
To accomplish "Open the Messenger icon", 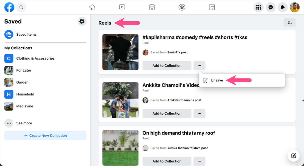I will [271, 7].
